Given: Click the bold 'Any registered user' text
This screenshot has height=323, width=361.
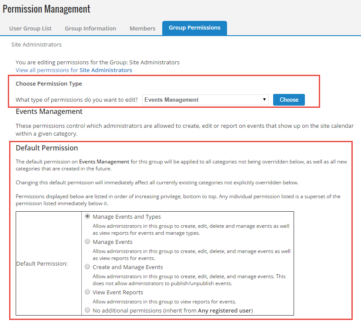Looking at the screenshot, I should [x=224, y=310].
